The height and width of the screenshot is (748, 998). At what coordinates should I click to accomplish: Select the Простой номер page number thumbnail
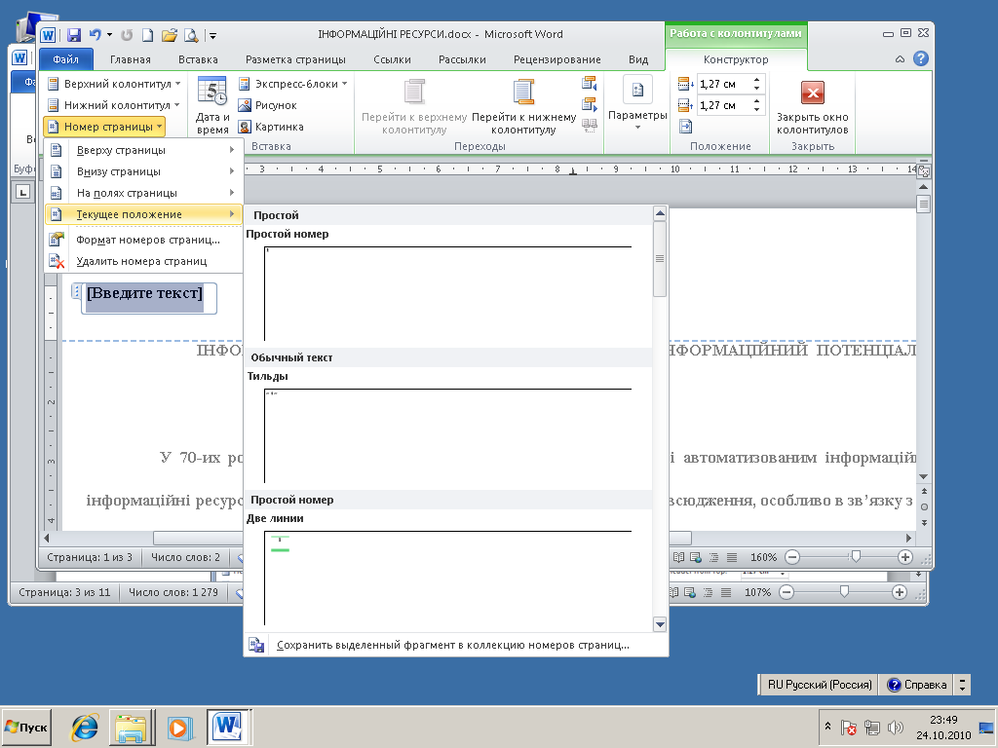447,293
